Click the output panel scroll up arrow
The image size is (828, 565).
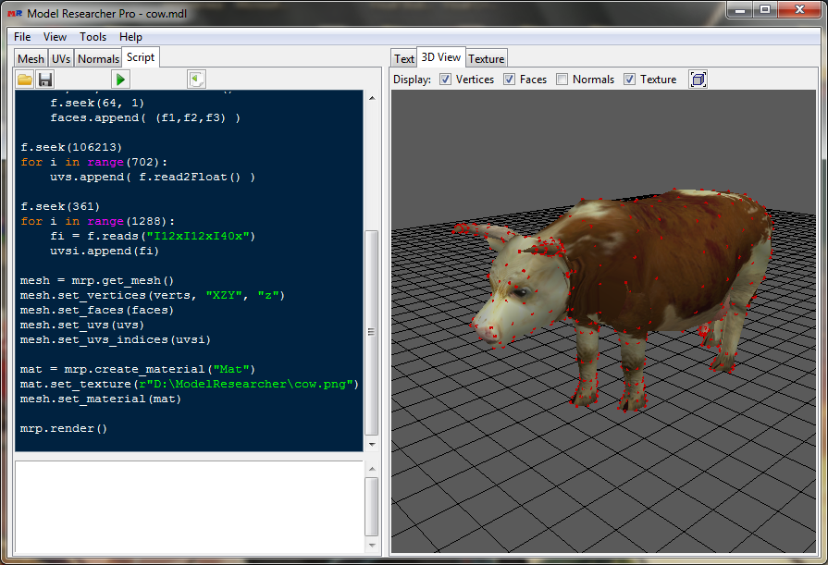click(x=372, y=469)
